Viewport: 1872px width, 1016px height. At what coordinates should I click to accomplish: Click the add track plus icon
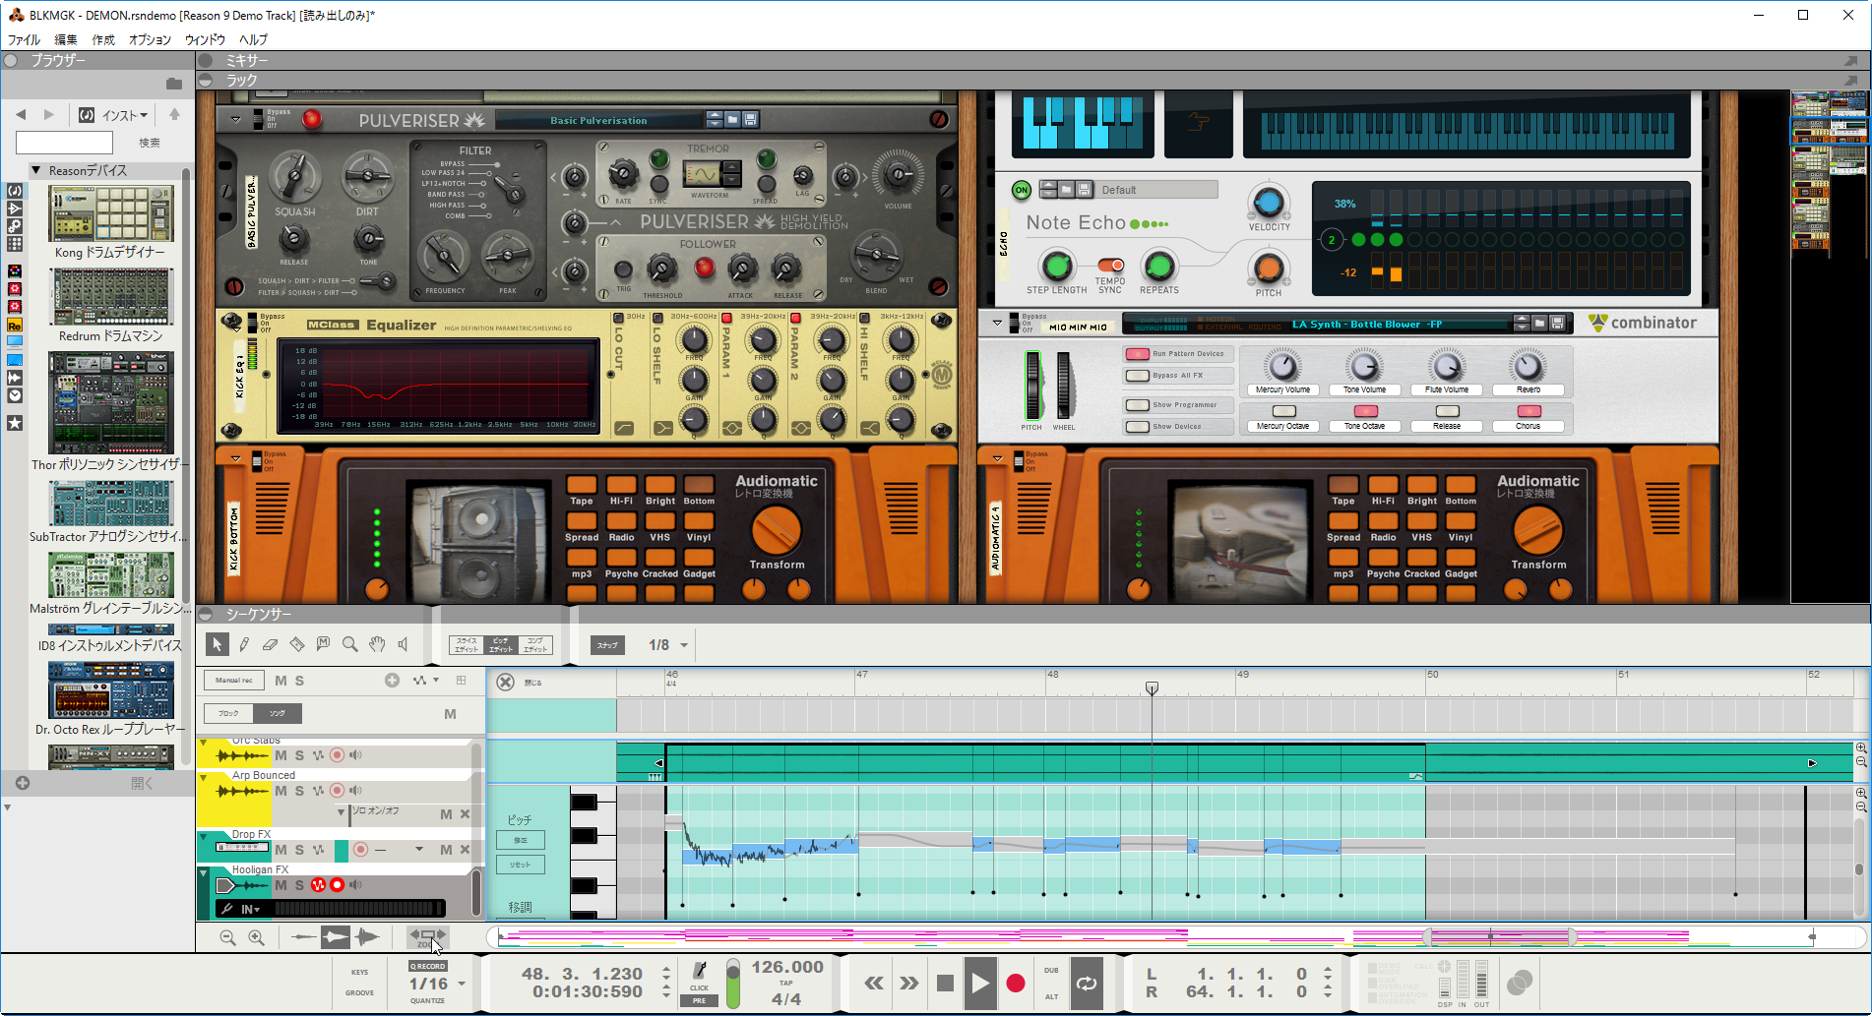(x=392, y=681)
